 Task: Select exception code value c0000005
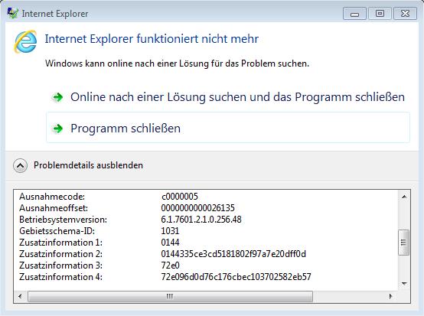click(x=180, y=197)
